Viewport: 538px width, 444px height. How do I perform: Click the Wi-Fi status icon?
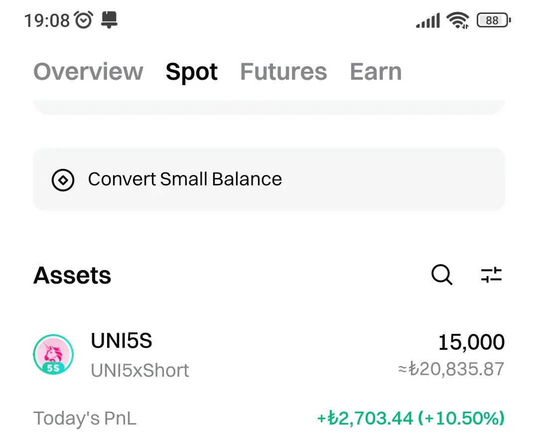click(x=457, y=20)
